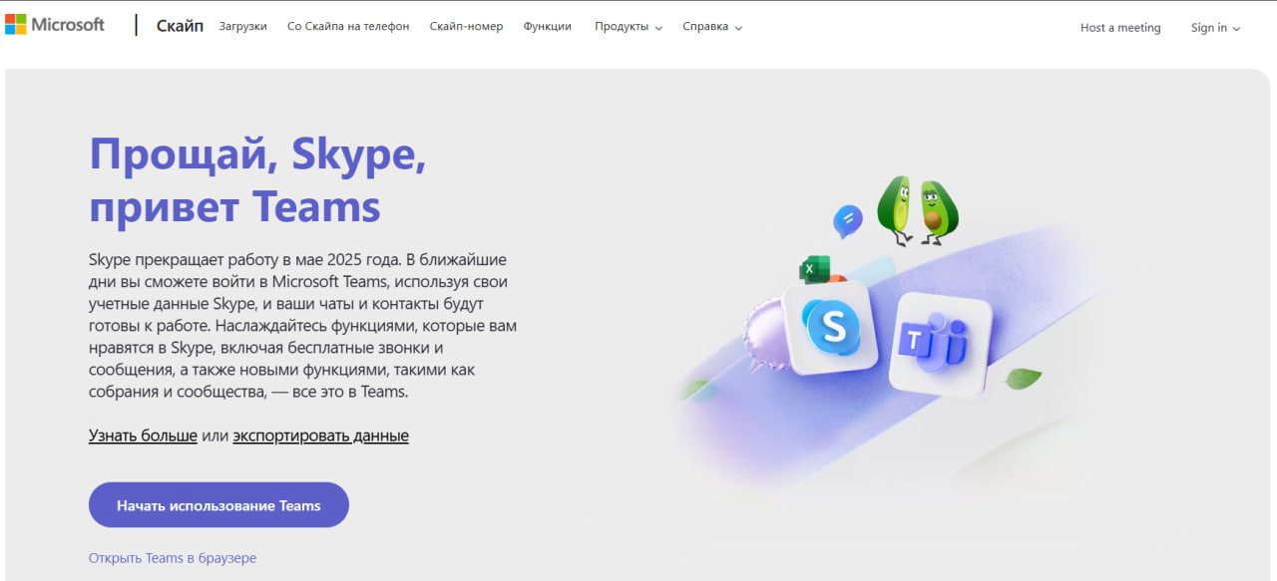Click экспортировать данные link
1277x581 pixels.
point(320,436)
